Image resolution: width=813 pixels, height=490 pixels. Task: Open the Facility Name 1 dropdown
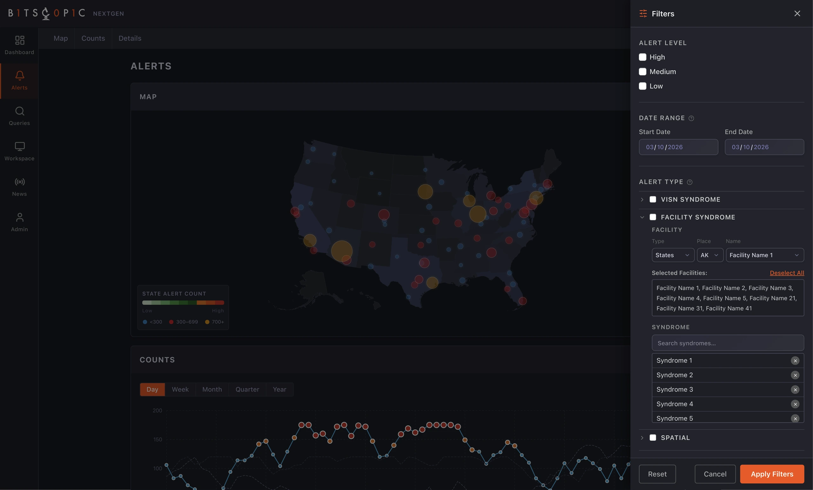click(765, 255)
